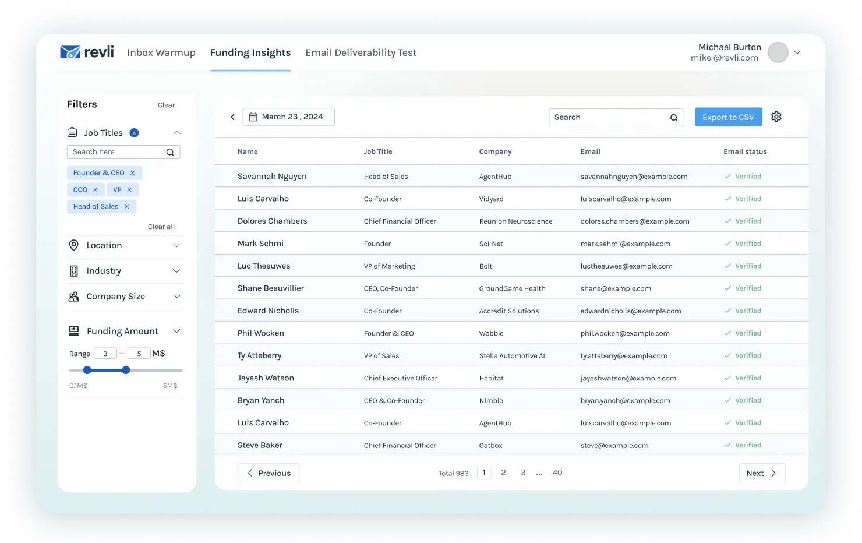
Task: Click Verified checkmark for Shane Beauvillier
Action: tap(727, 288)
